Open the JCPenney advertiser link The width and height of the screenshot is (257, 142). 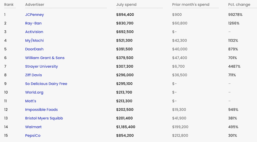tap(34, 15)
